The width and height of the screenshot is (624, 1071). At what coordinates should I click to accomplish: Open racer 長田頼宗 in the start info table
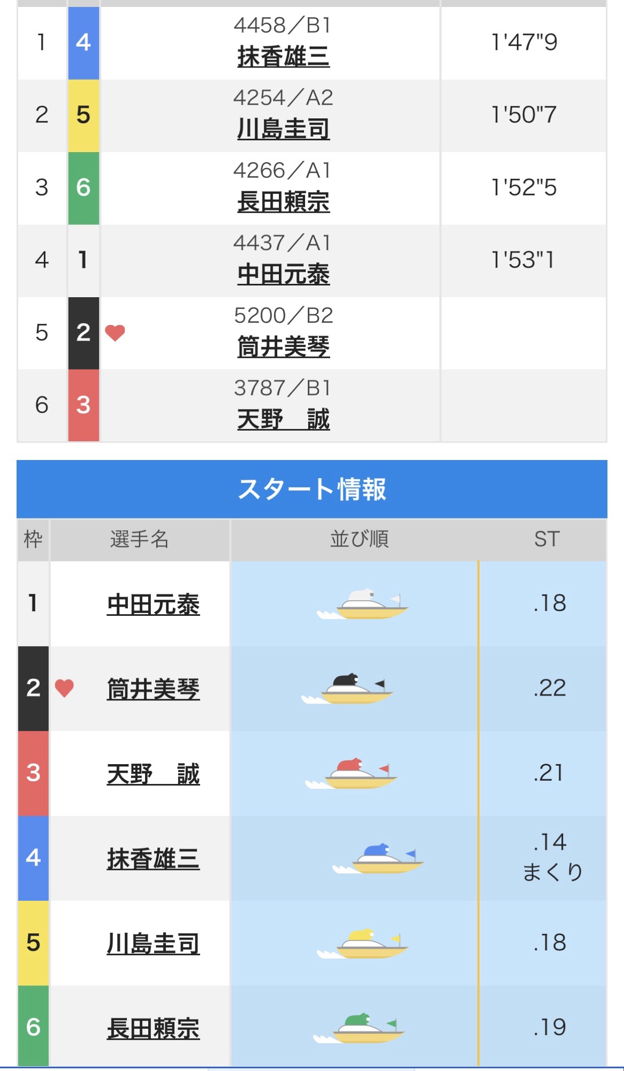coord(153,1029)
